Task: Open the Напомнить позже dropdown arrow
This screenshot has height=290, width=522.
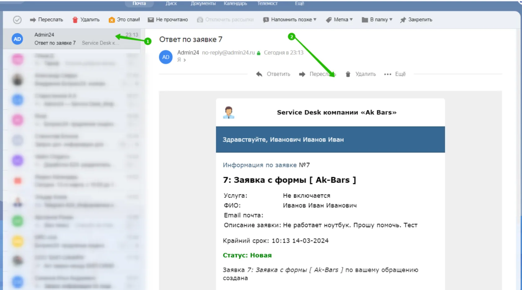Action: [x=315, y=19]
